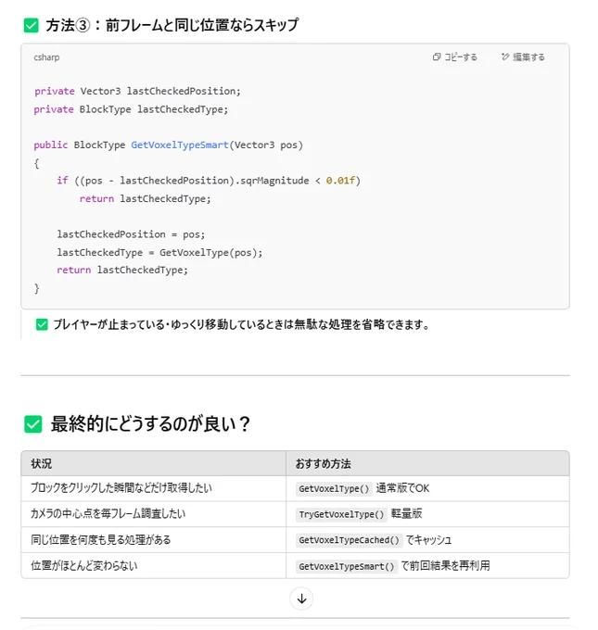Click the line private BlockType lastCheckedType;
598x630 pixels.
131,109
